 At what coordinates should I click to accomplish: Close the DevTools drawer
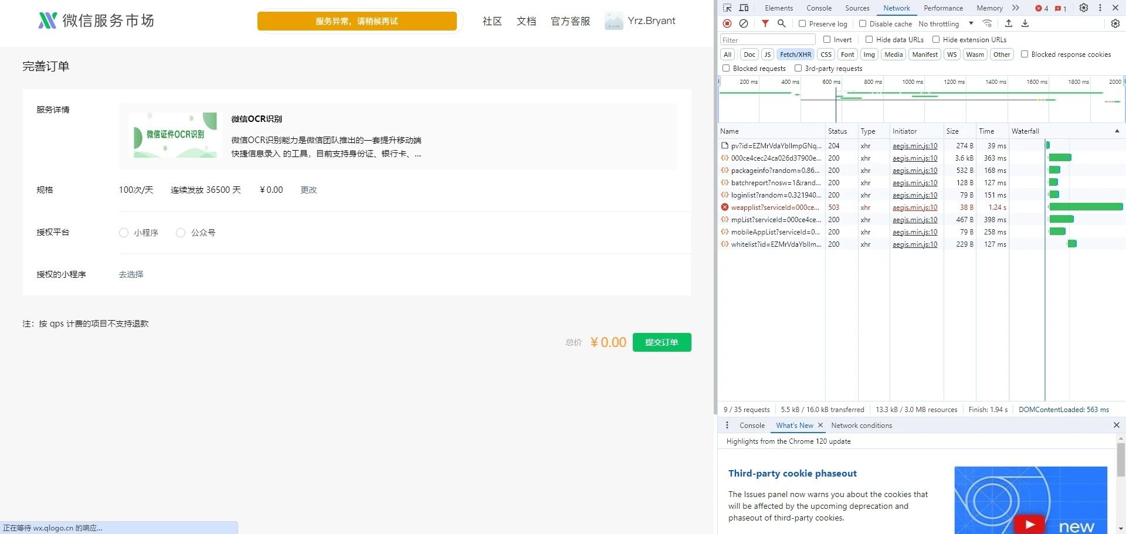tap(1117, 425)
